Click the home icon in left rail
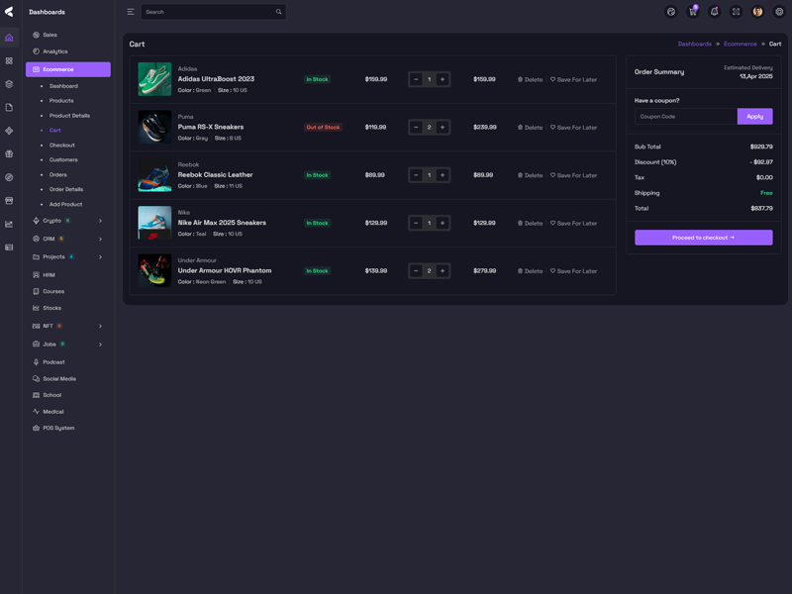Image resolution: width=792 pixels, height=594 pixels. click(x=9, y=38)
